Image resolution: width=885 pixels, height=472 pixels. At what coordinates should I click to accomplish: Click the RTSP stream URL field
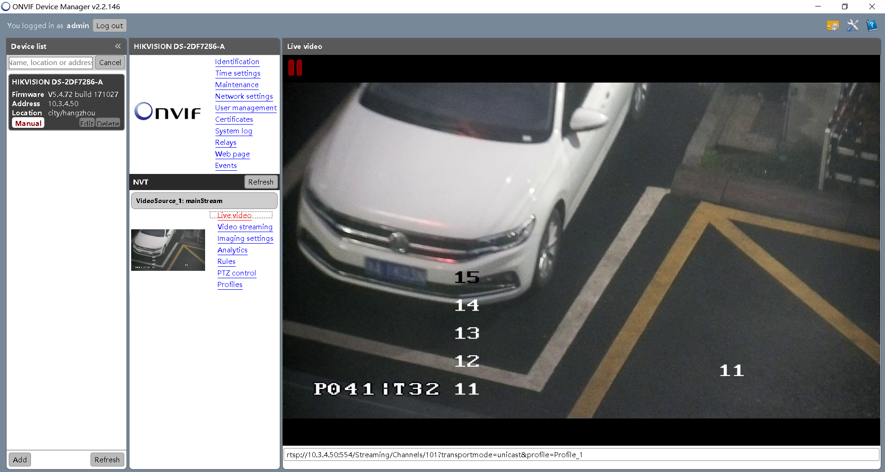coord(581,455)
